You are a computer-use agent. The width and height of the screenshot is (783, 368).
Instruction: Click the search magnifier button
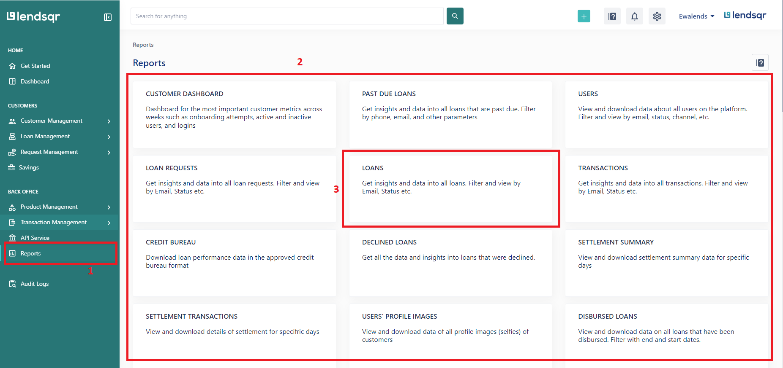tap(455, 16)
